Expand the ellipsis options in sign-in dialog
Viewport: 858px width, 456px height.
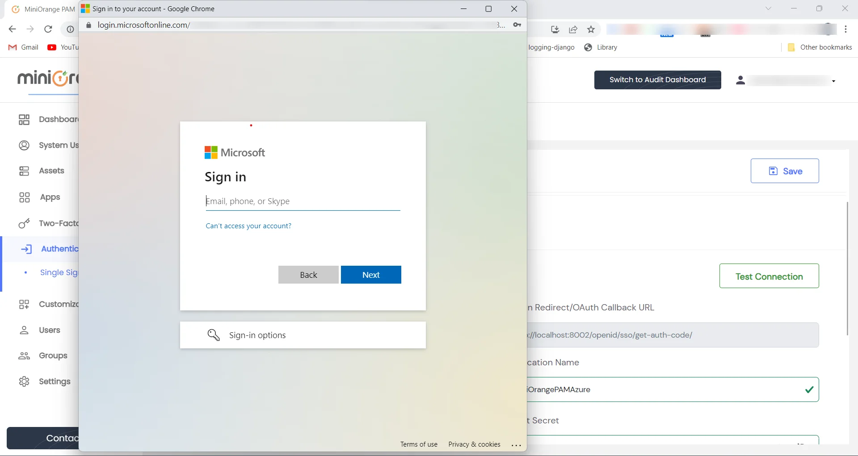(x=517, y=444)
